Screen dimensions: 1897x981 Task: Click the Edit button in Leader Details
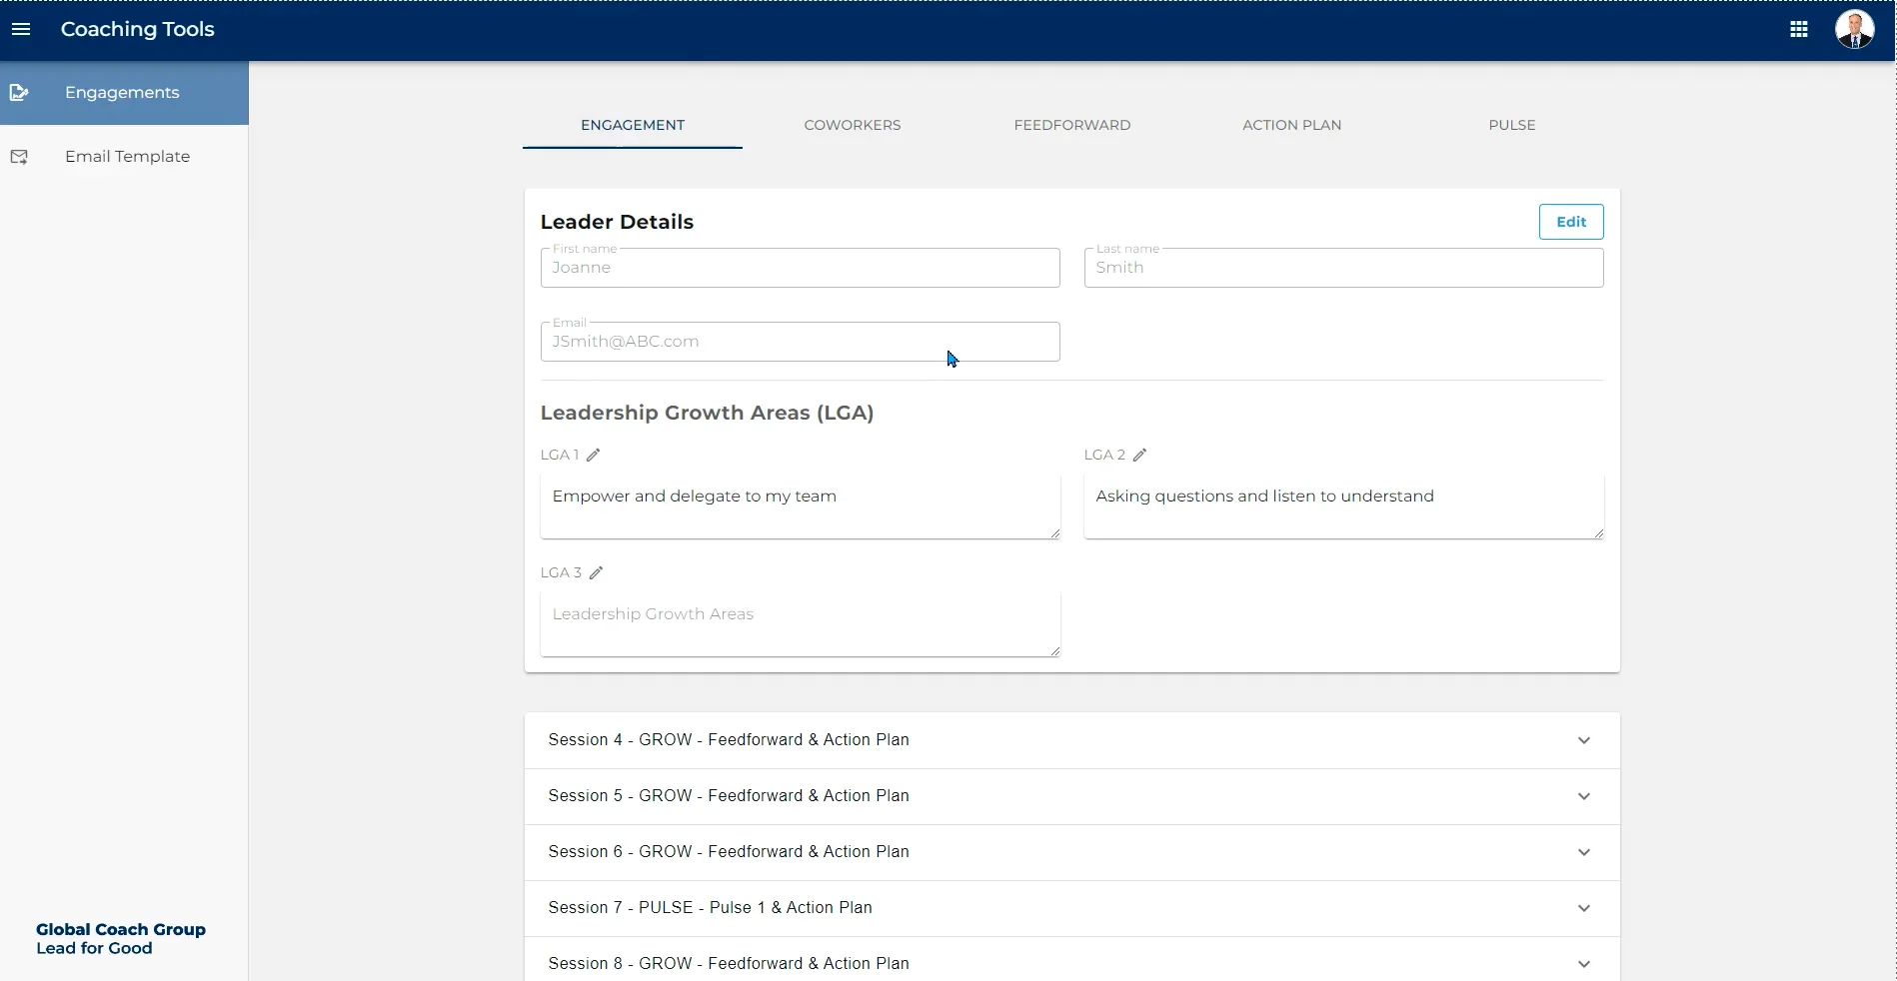[x=1571, y=222]
